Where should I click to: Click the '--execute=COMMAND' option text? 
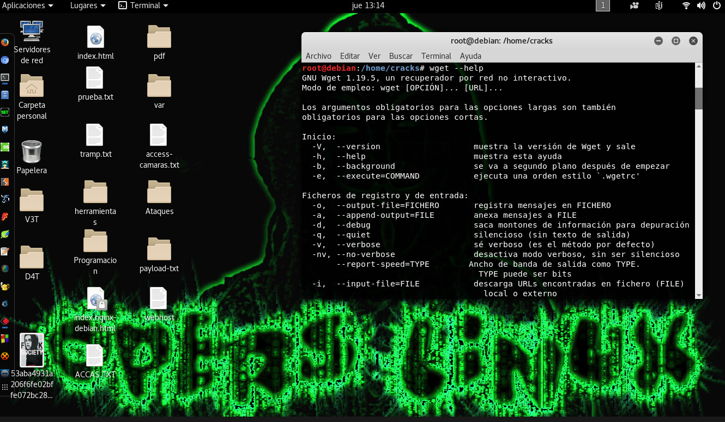[378, 176]
